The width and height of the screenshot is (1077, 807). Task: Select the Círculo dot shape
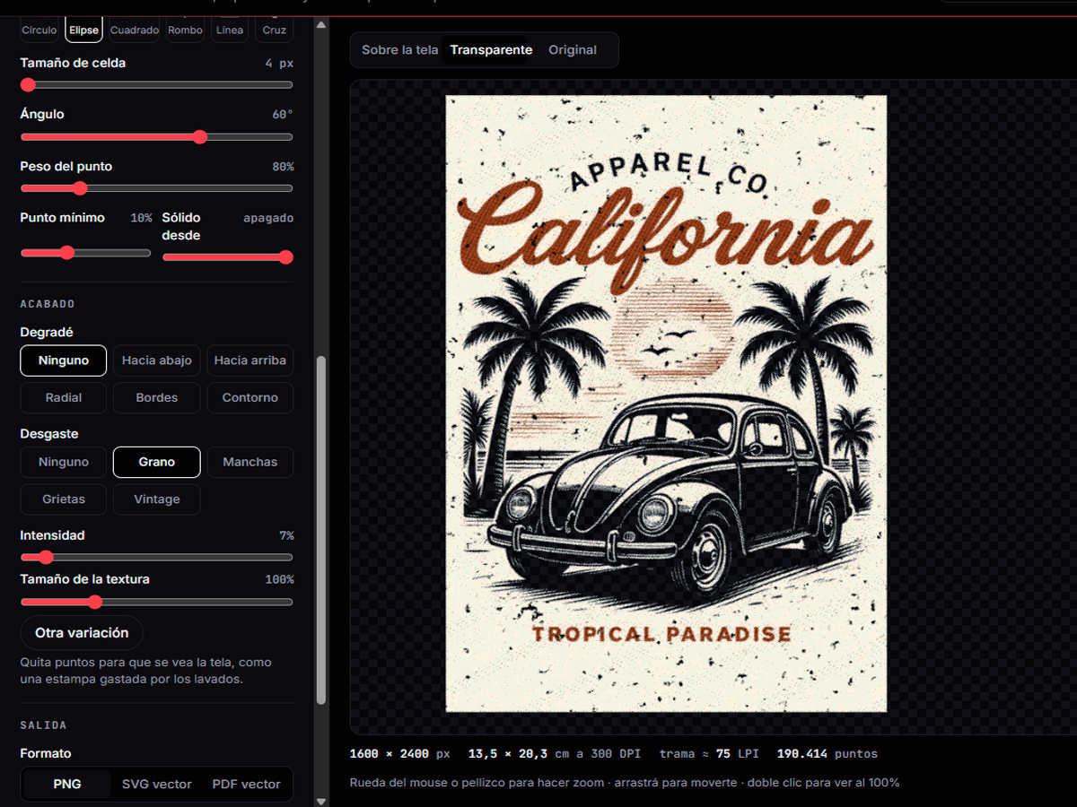(x=39, y=30)
